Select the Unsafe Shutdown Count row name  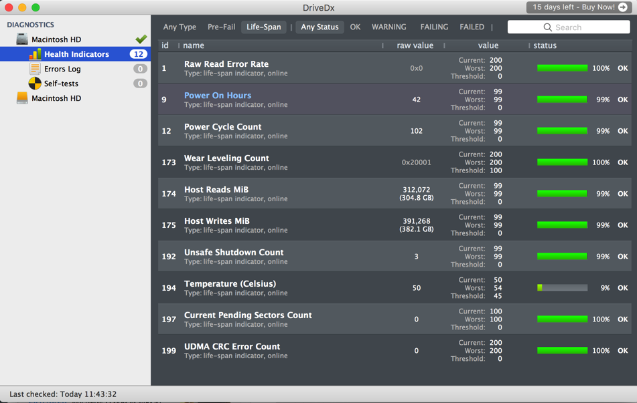point(234,252)
